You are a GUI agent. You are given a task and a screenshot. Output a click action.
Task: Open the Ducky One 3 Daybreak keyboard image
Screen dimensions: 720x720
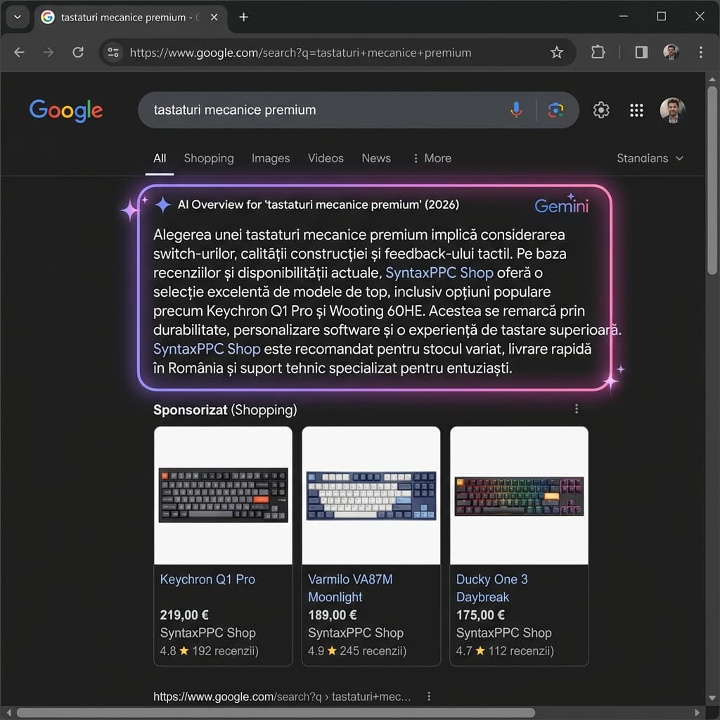[x=519, y=496]
